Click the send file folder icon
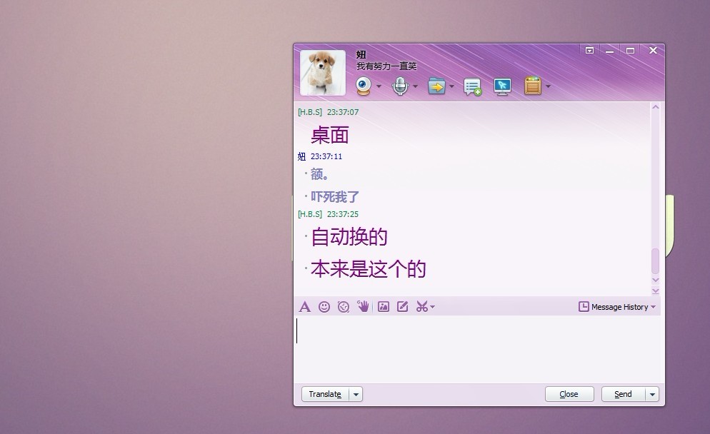This screenshot has height=434, width=710. [436, 86]
